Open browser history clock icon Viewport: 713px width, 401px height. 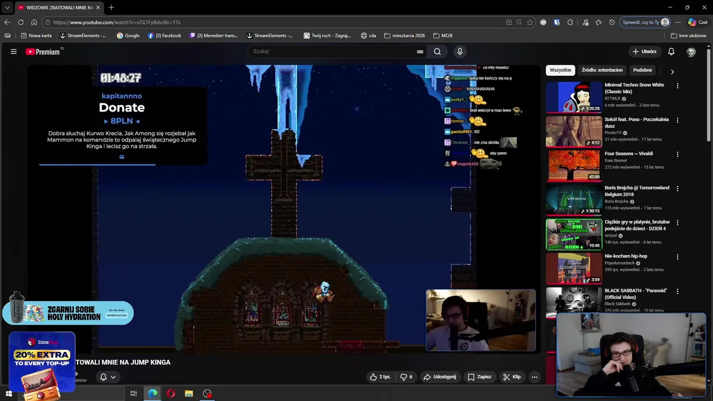(x=612, y=22)
